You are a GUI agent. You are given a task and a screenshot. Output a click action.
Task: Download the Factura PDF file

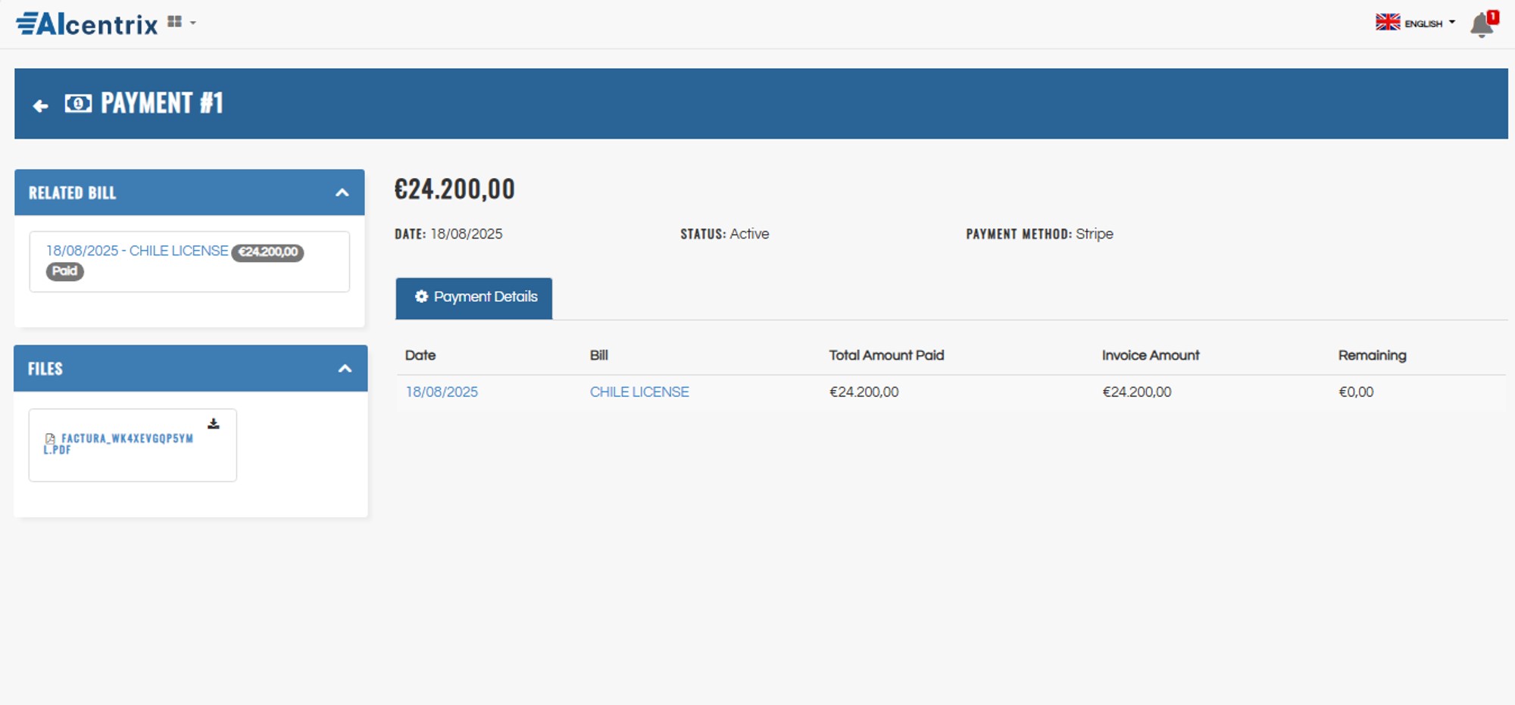tap(214, 424)
